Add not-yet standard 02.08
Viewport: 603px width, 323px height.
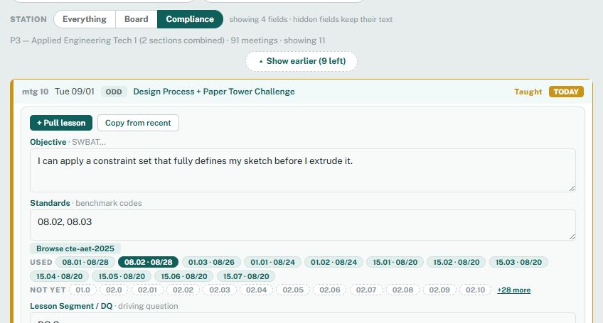click(x=402, y=290)
